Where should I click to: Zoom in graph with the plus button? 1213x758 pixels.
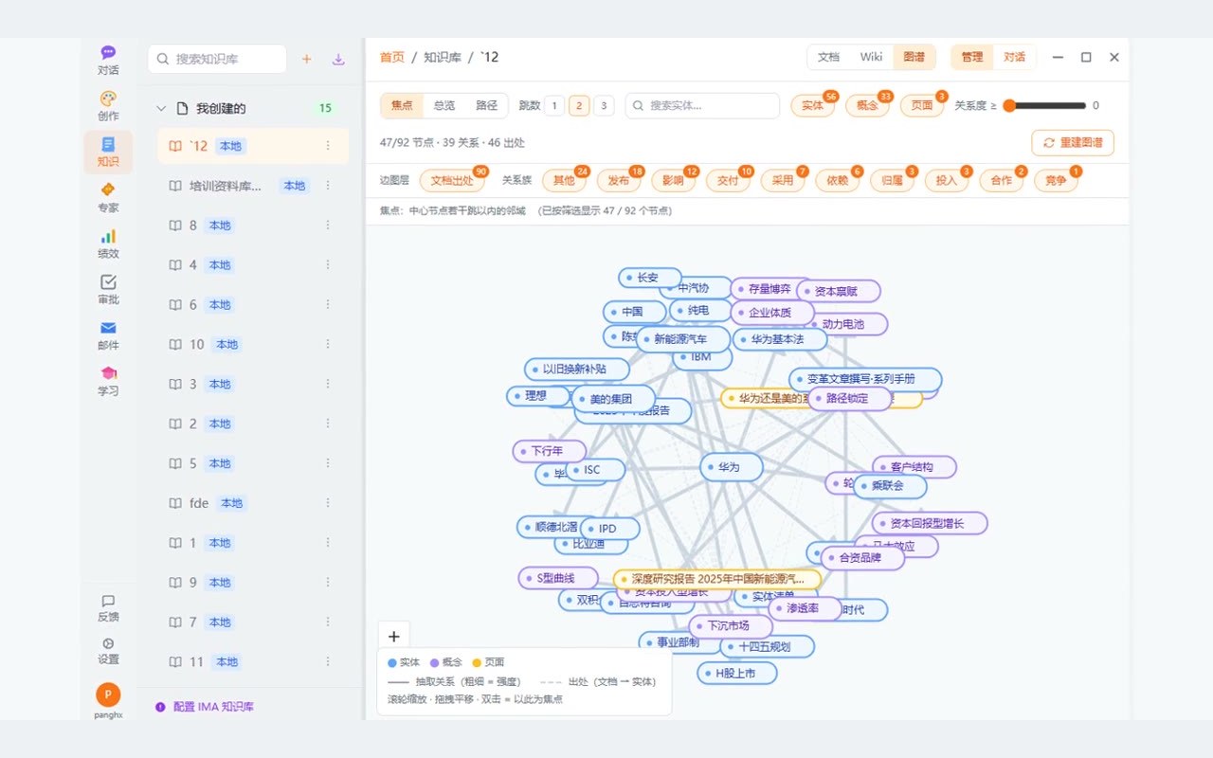[x=394, y=637]
